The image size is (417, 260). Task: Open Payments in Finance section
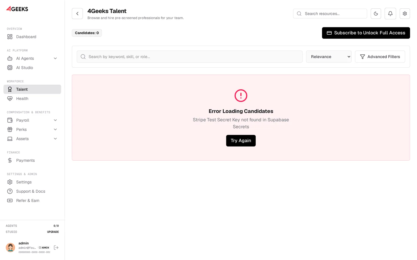[x=32, y=160]
